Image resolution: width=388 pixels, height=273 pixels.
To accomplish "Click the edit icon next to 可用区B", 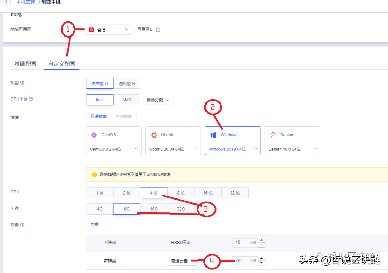I will (x=158, y=29).
